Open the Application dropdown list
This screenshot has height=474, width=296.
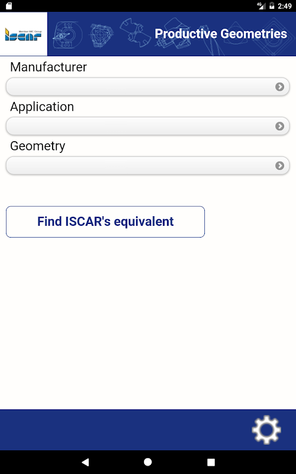click(147, 126)
